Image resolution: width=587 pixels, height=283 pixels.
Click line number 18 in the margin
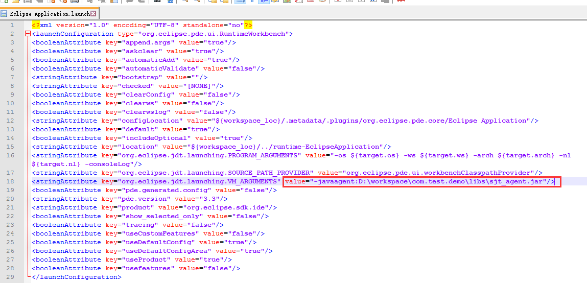(x=11, y=181)
